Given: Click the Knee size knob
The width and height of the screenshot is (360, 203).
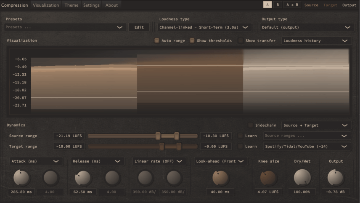Looking at the screenshot, I should click(x=268, y=178).
